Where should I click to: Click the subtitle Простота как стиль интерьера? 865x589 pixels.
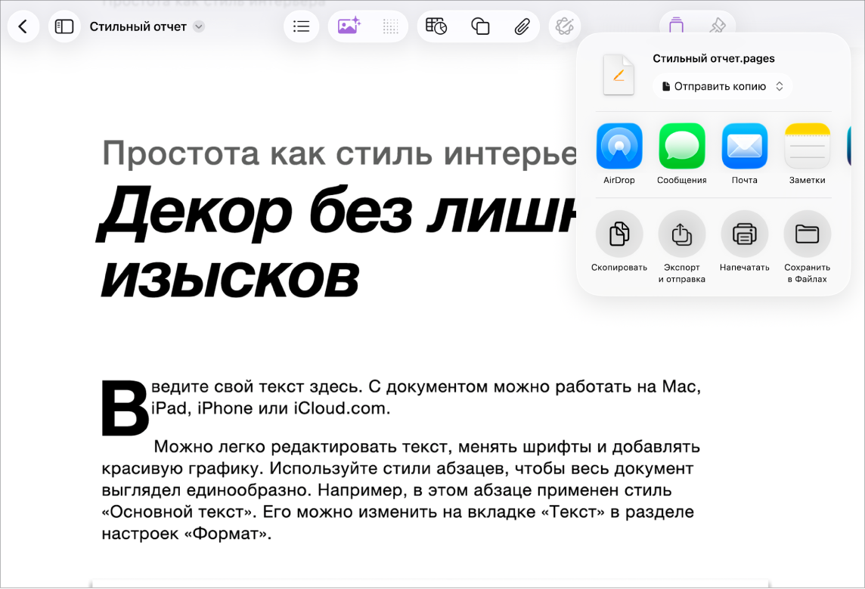(x=339, y=153)
